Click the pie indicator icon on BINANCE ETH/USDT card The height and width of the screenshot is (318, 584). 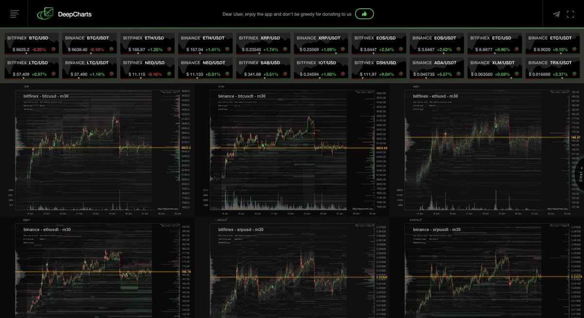227,48
